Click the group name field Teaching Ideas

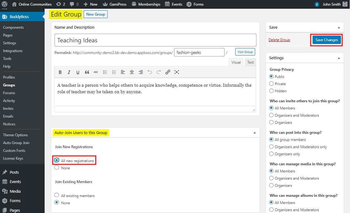pyautogui.click(x=155, y=40)
